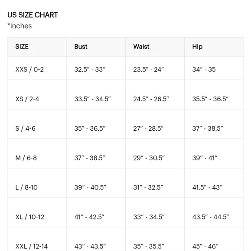Select the XXL / 12-14 size row
The width and height of the screenshot is (251, 251).
coord(125,239)
